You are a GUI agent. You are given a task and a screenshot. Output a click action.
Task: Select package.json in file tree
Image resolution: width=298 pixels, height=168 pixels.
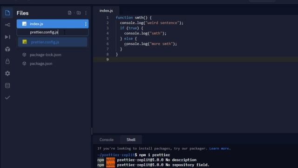41,63
